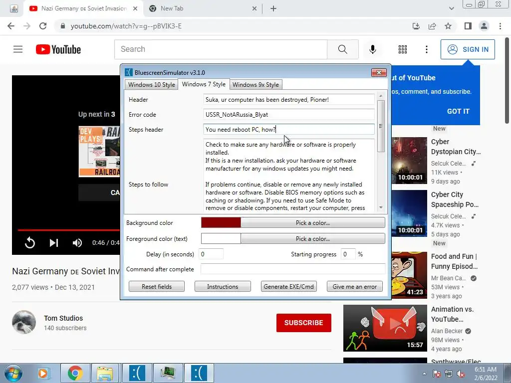Screen dimensions: 511x383
Task: Click the YouTube search magnifier button
Action: [x=342, y=49]
